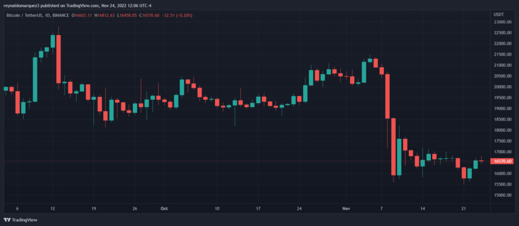The height and width of the screenshot is (226, 519).
Task: Select the low value L16458.05
Action: click(x=128, y=15)
